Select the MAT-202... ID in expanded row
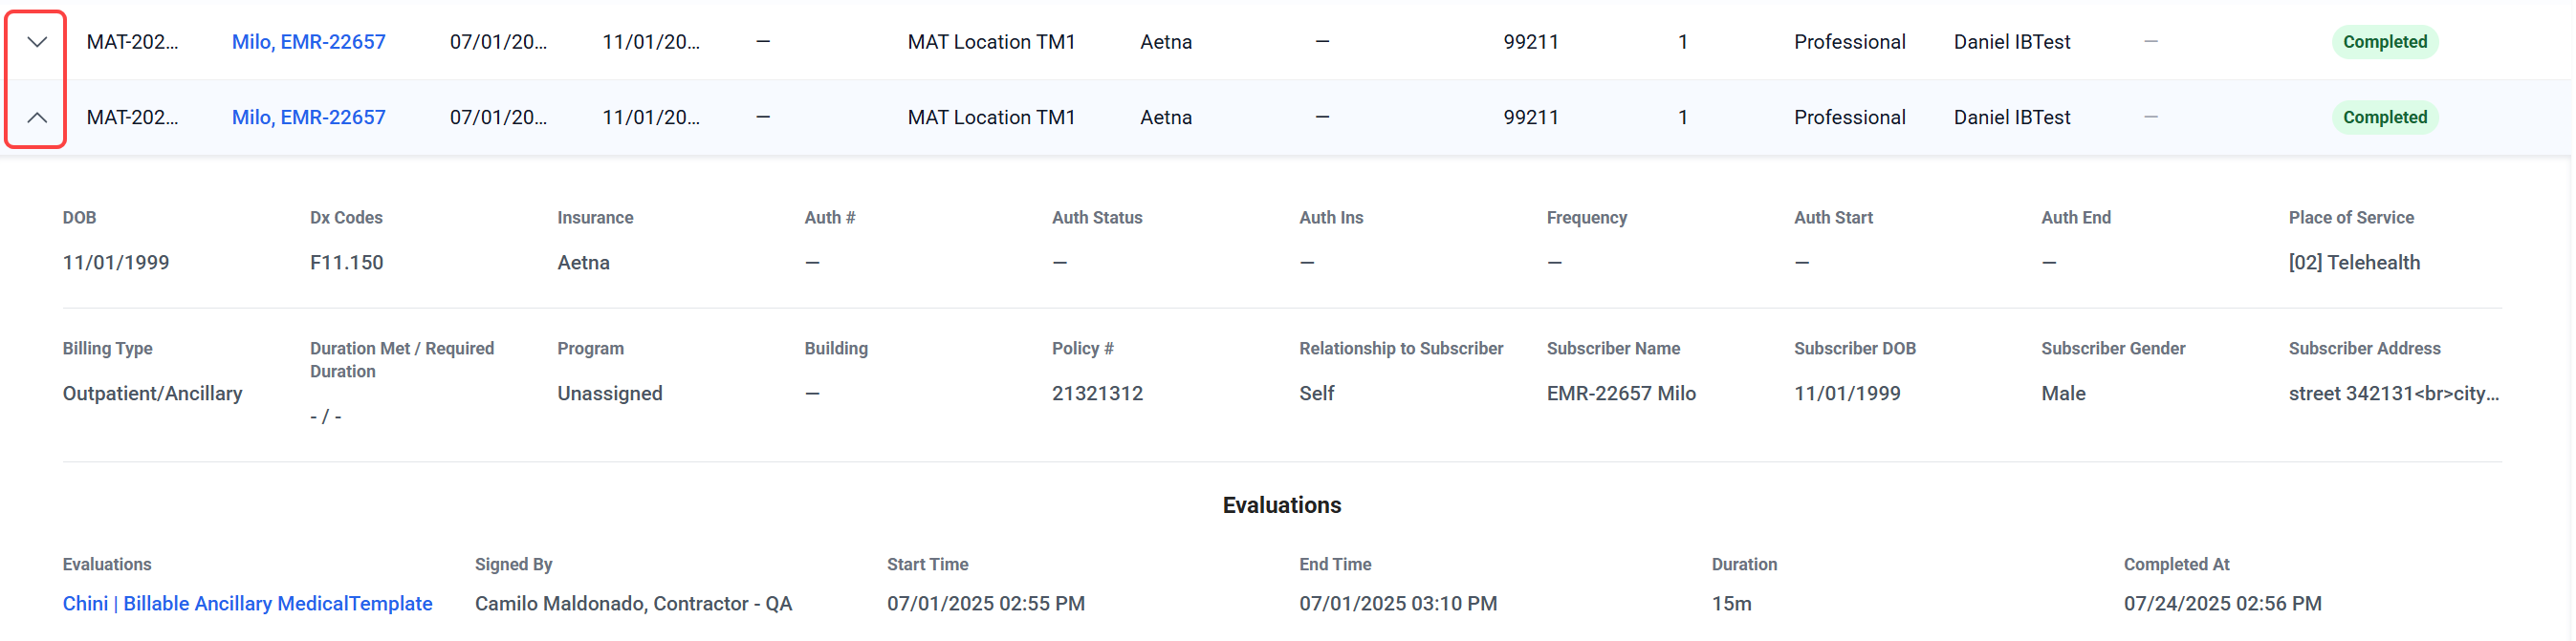This screenshot has height=641, width=2576. (x=132, y=118)
